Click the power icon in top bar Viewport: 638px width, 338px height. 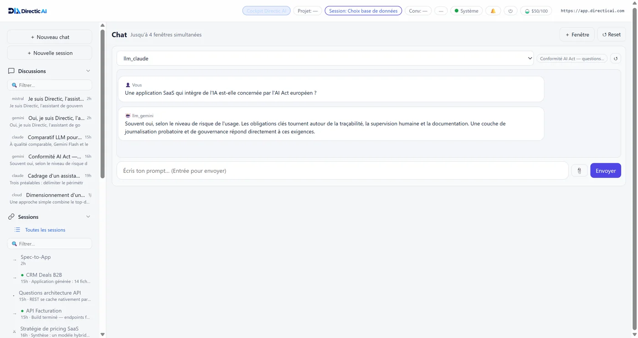pos(510,11)
